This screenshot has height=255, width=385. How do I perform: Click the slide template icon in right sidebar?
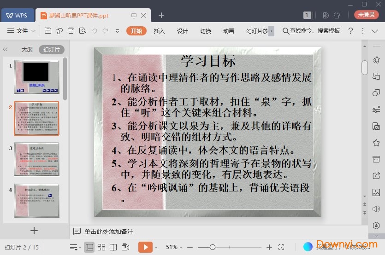[x=376, y=126]
